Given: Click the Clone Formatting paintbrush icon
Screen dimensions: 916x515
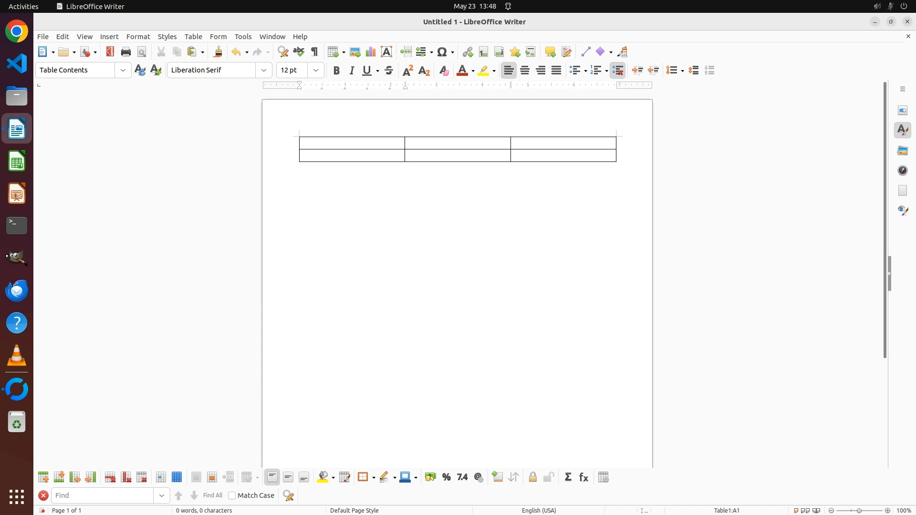Looking at the screenshot, I should coord(218,51).
